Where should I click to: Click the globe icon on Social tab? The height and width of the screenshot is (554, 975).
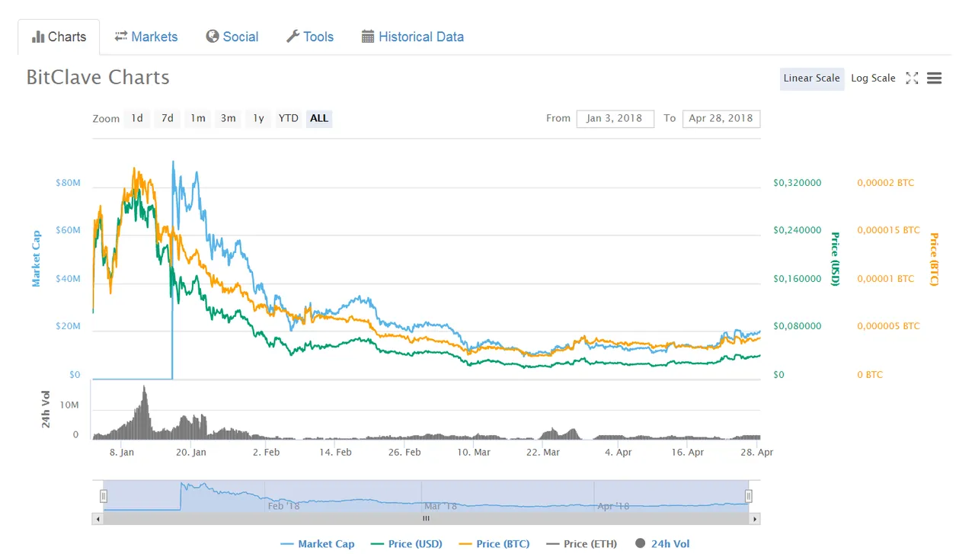(x=213, y=37)
